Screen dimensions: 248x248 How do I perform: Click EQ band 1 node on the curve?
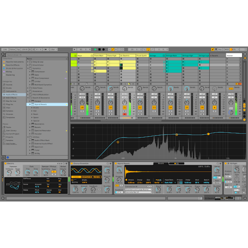118,142
